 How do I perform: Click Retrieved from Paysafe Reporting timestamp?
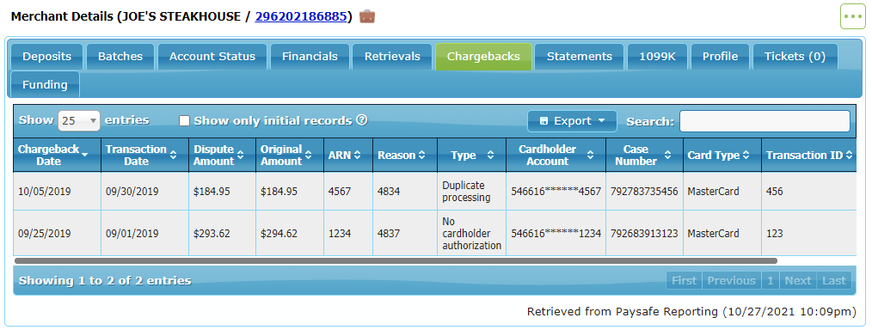(691, 312)
